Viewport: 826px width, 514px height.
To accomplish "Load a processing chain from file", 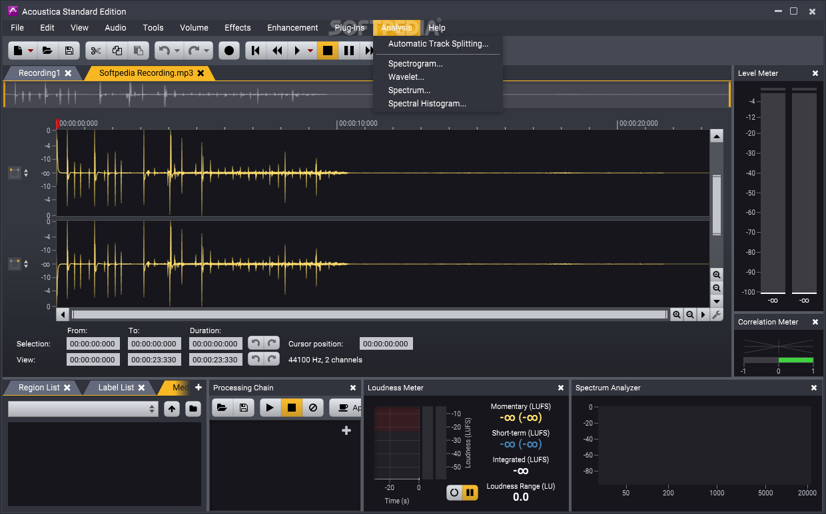I will click(x=222, y=408).
